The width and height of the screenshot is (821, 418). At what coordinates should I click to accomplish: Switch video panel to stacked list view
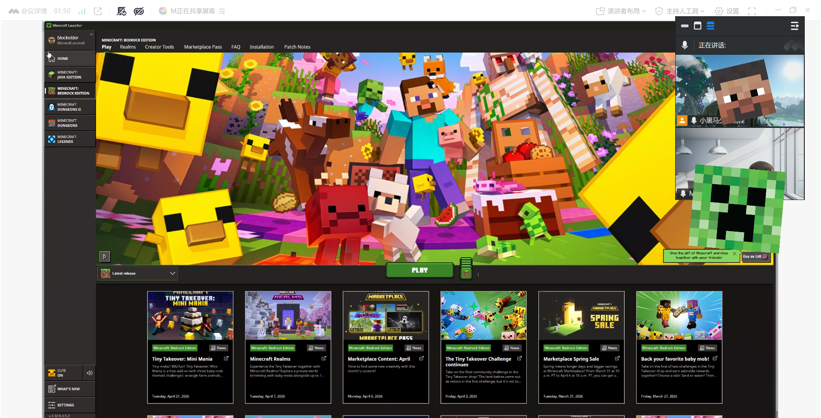(x=711, y=26)
